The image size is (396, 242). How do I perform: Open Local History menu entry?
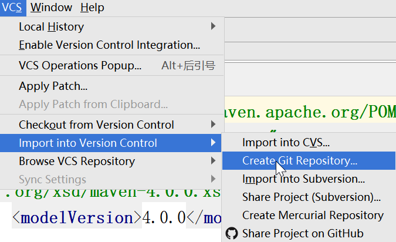click(x=51, y=26)
